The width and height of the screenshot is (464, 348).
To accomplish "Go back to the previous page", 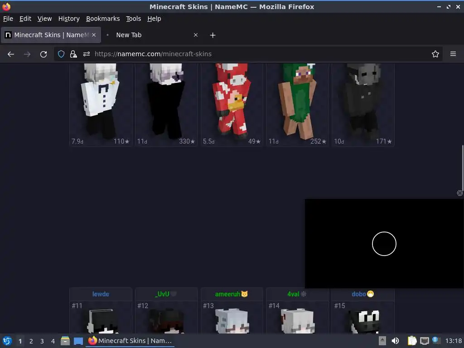I will pos(11,54).
